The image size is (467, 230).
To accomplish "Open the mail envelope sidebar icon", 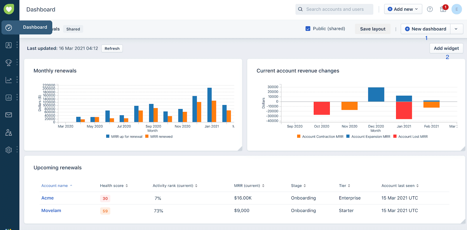I will click(x=9, y=115).
